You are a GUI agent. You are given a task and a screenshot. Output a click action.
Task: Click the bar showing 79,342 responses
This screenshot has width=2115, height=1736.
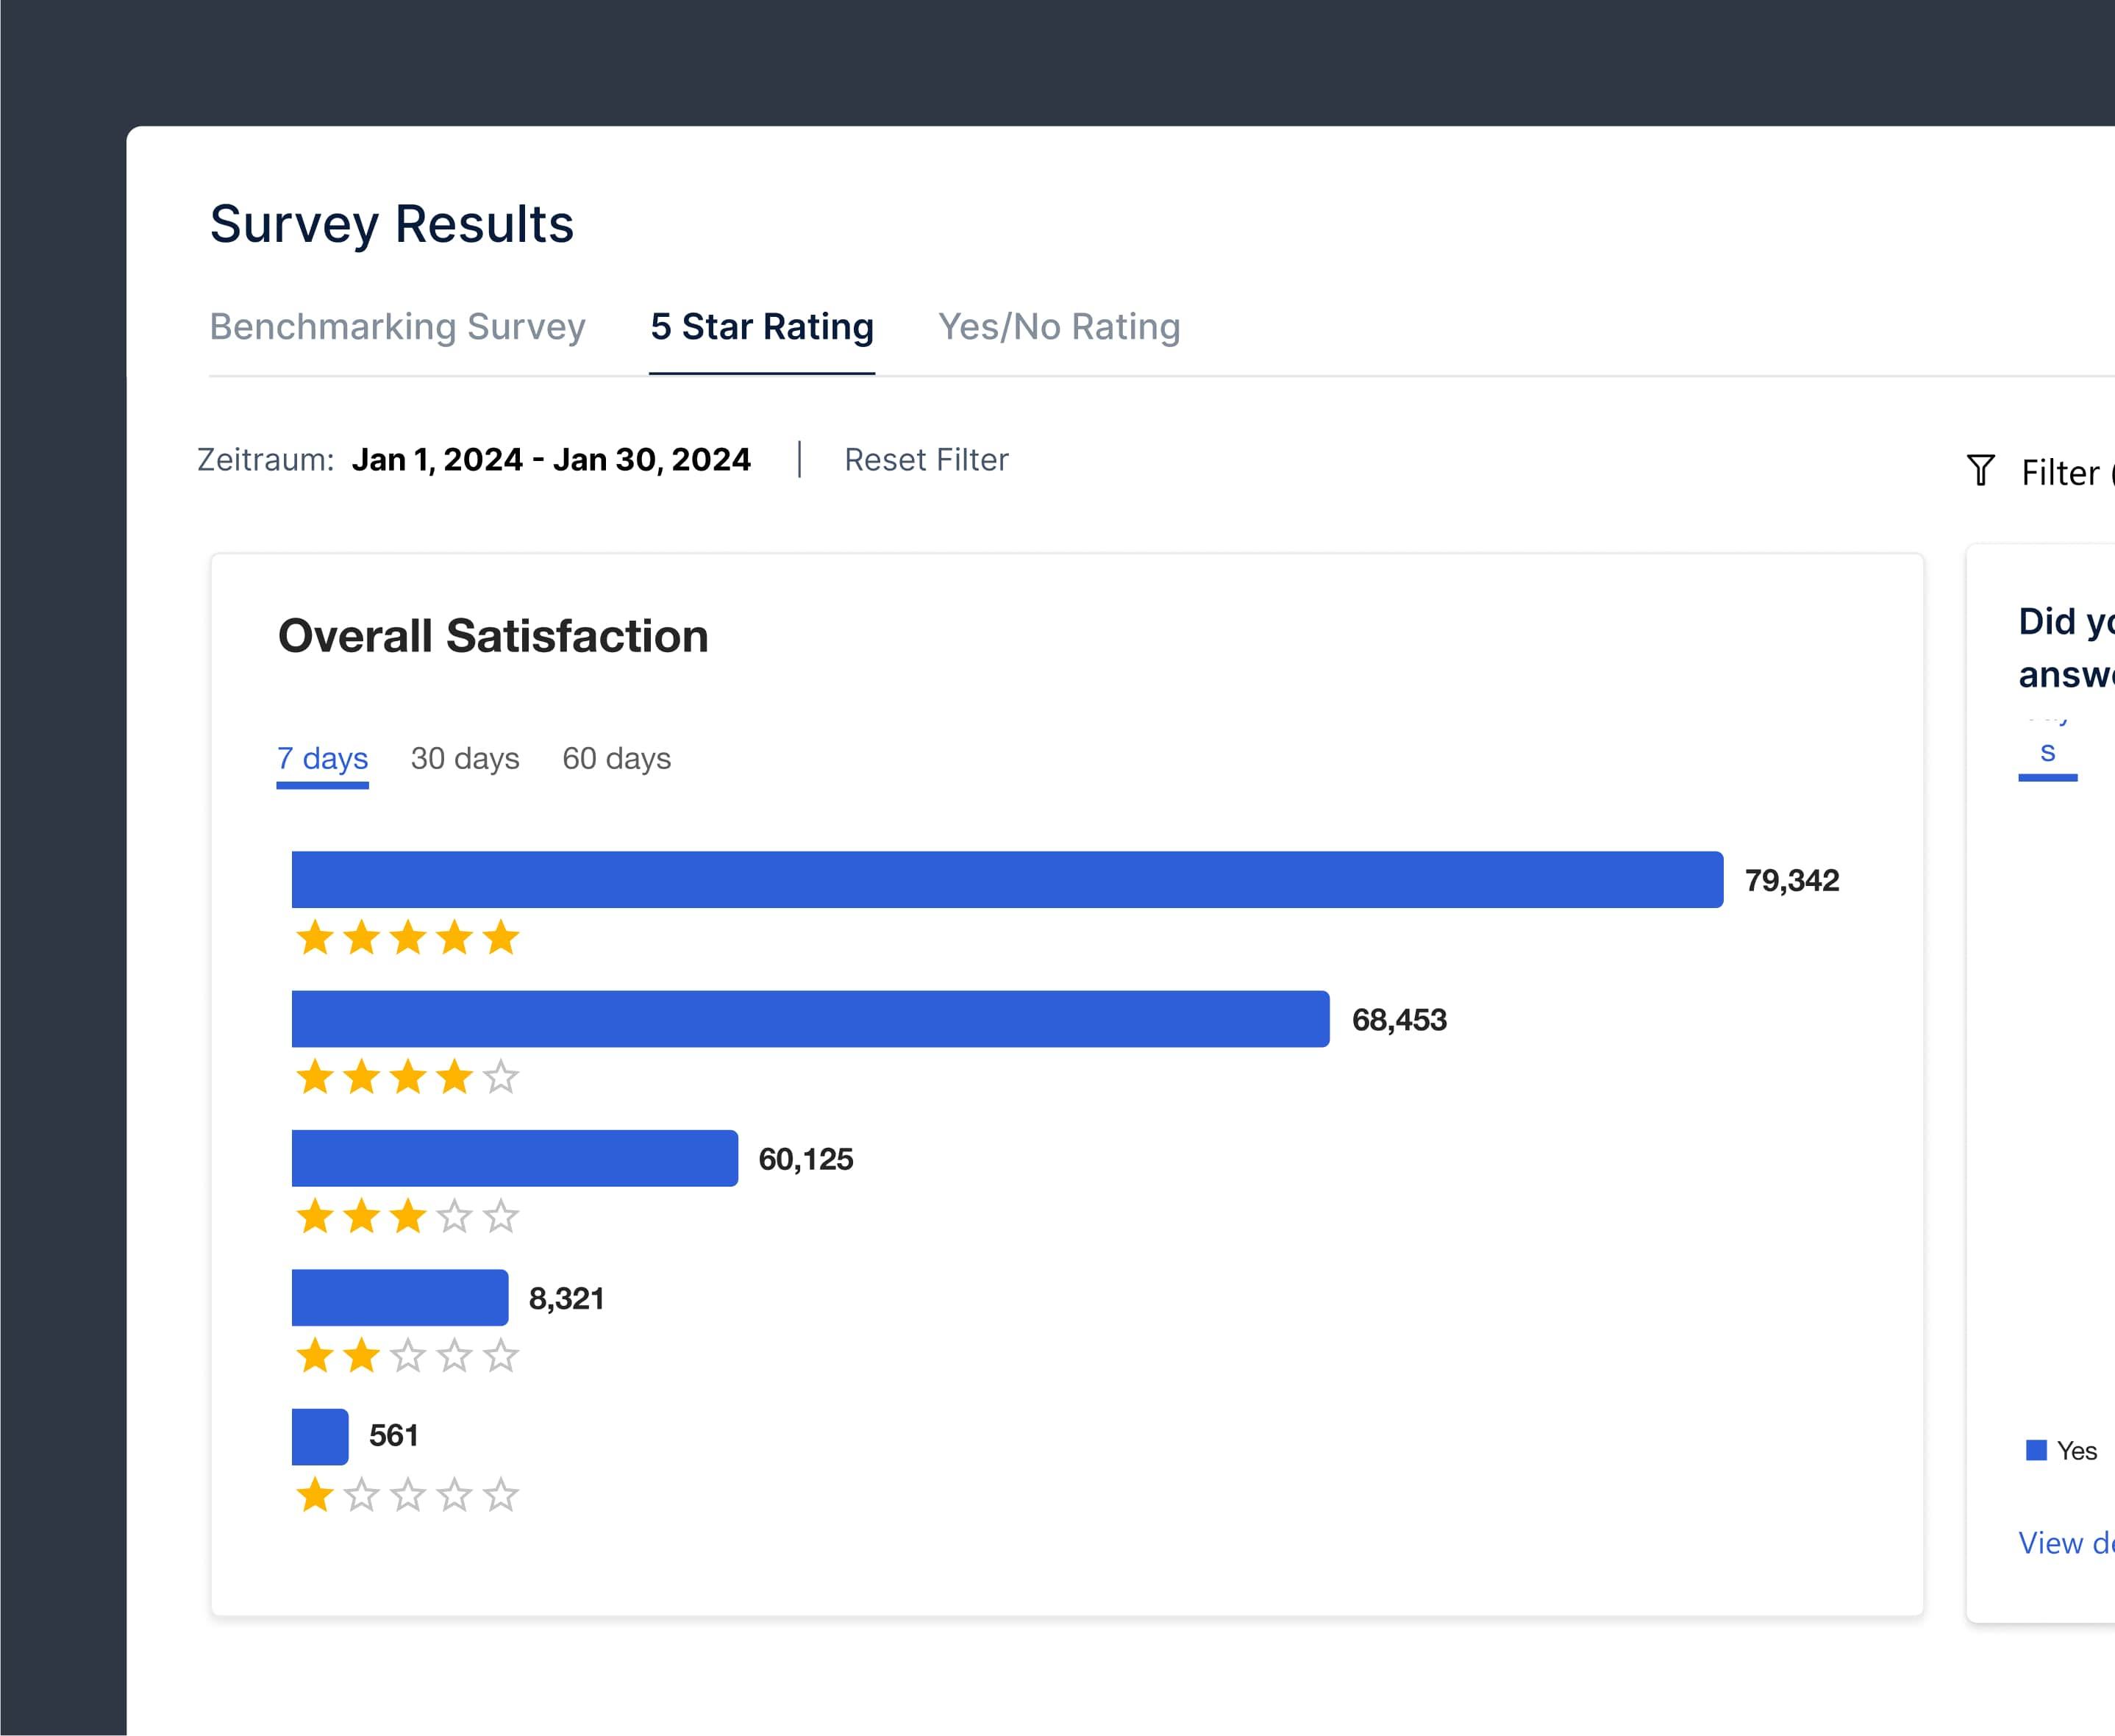1000,880
